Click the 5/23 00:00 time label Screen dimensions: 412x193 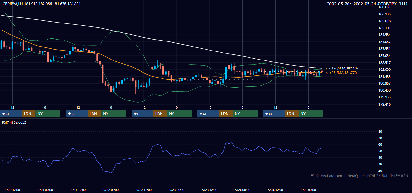[x=177, y=190]
